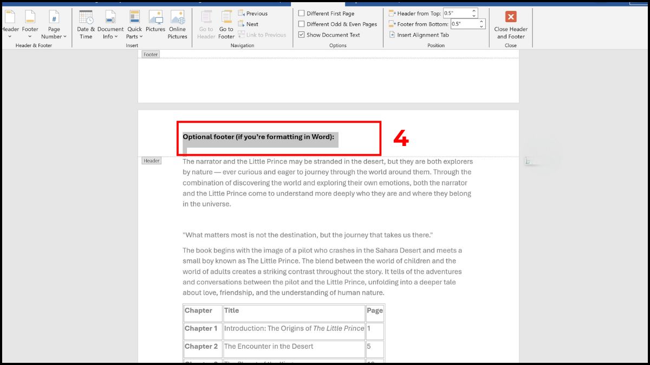This screenshot has width=650, height=365.
Task: Enable Different First Page
Action: point(301,13)
